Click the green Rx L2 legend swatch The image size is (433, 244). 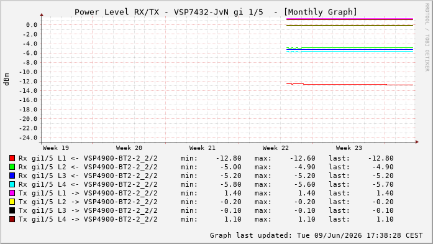(x=12, y=167)
